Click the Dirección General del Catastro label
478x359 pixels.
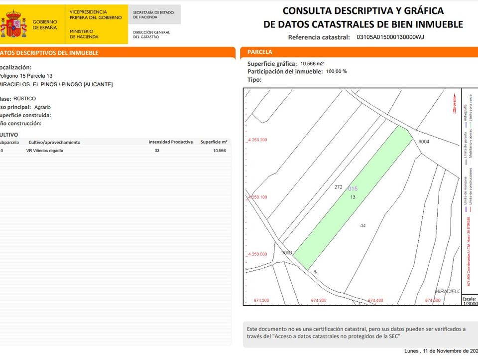click(x=151, y=34)
